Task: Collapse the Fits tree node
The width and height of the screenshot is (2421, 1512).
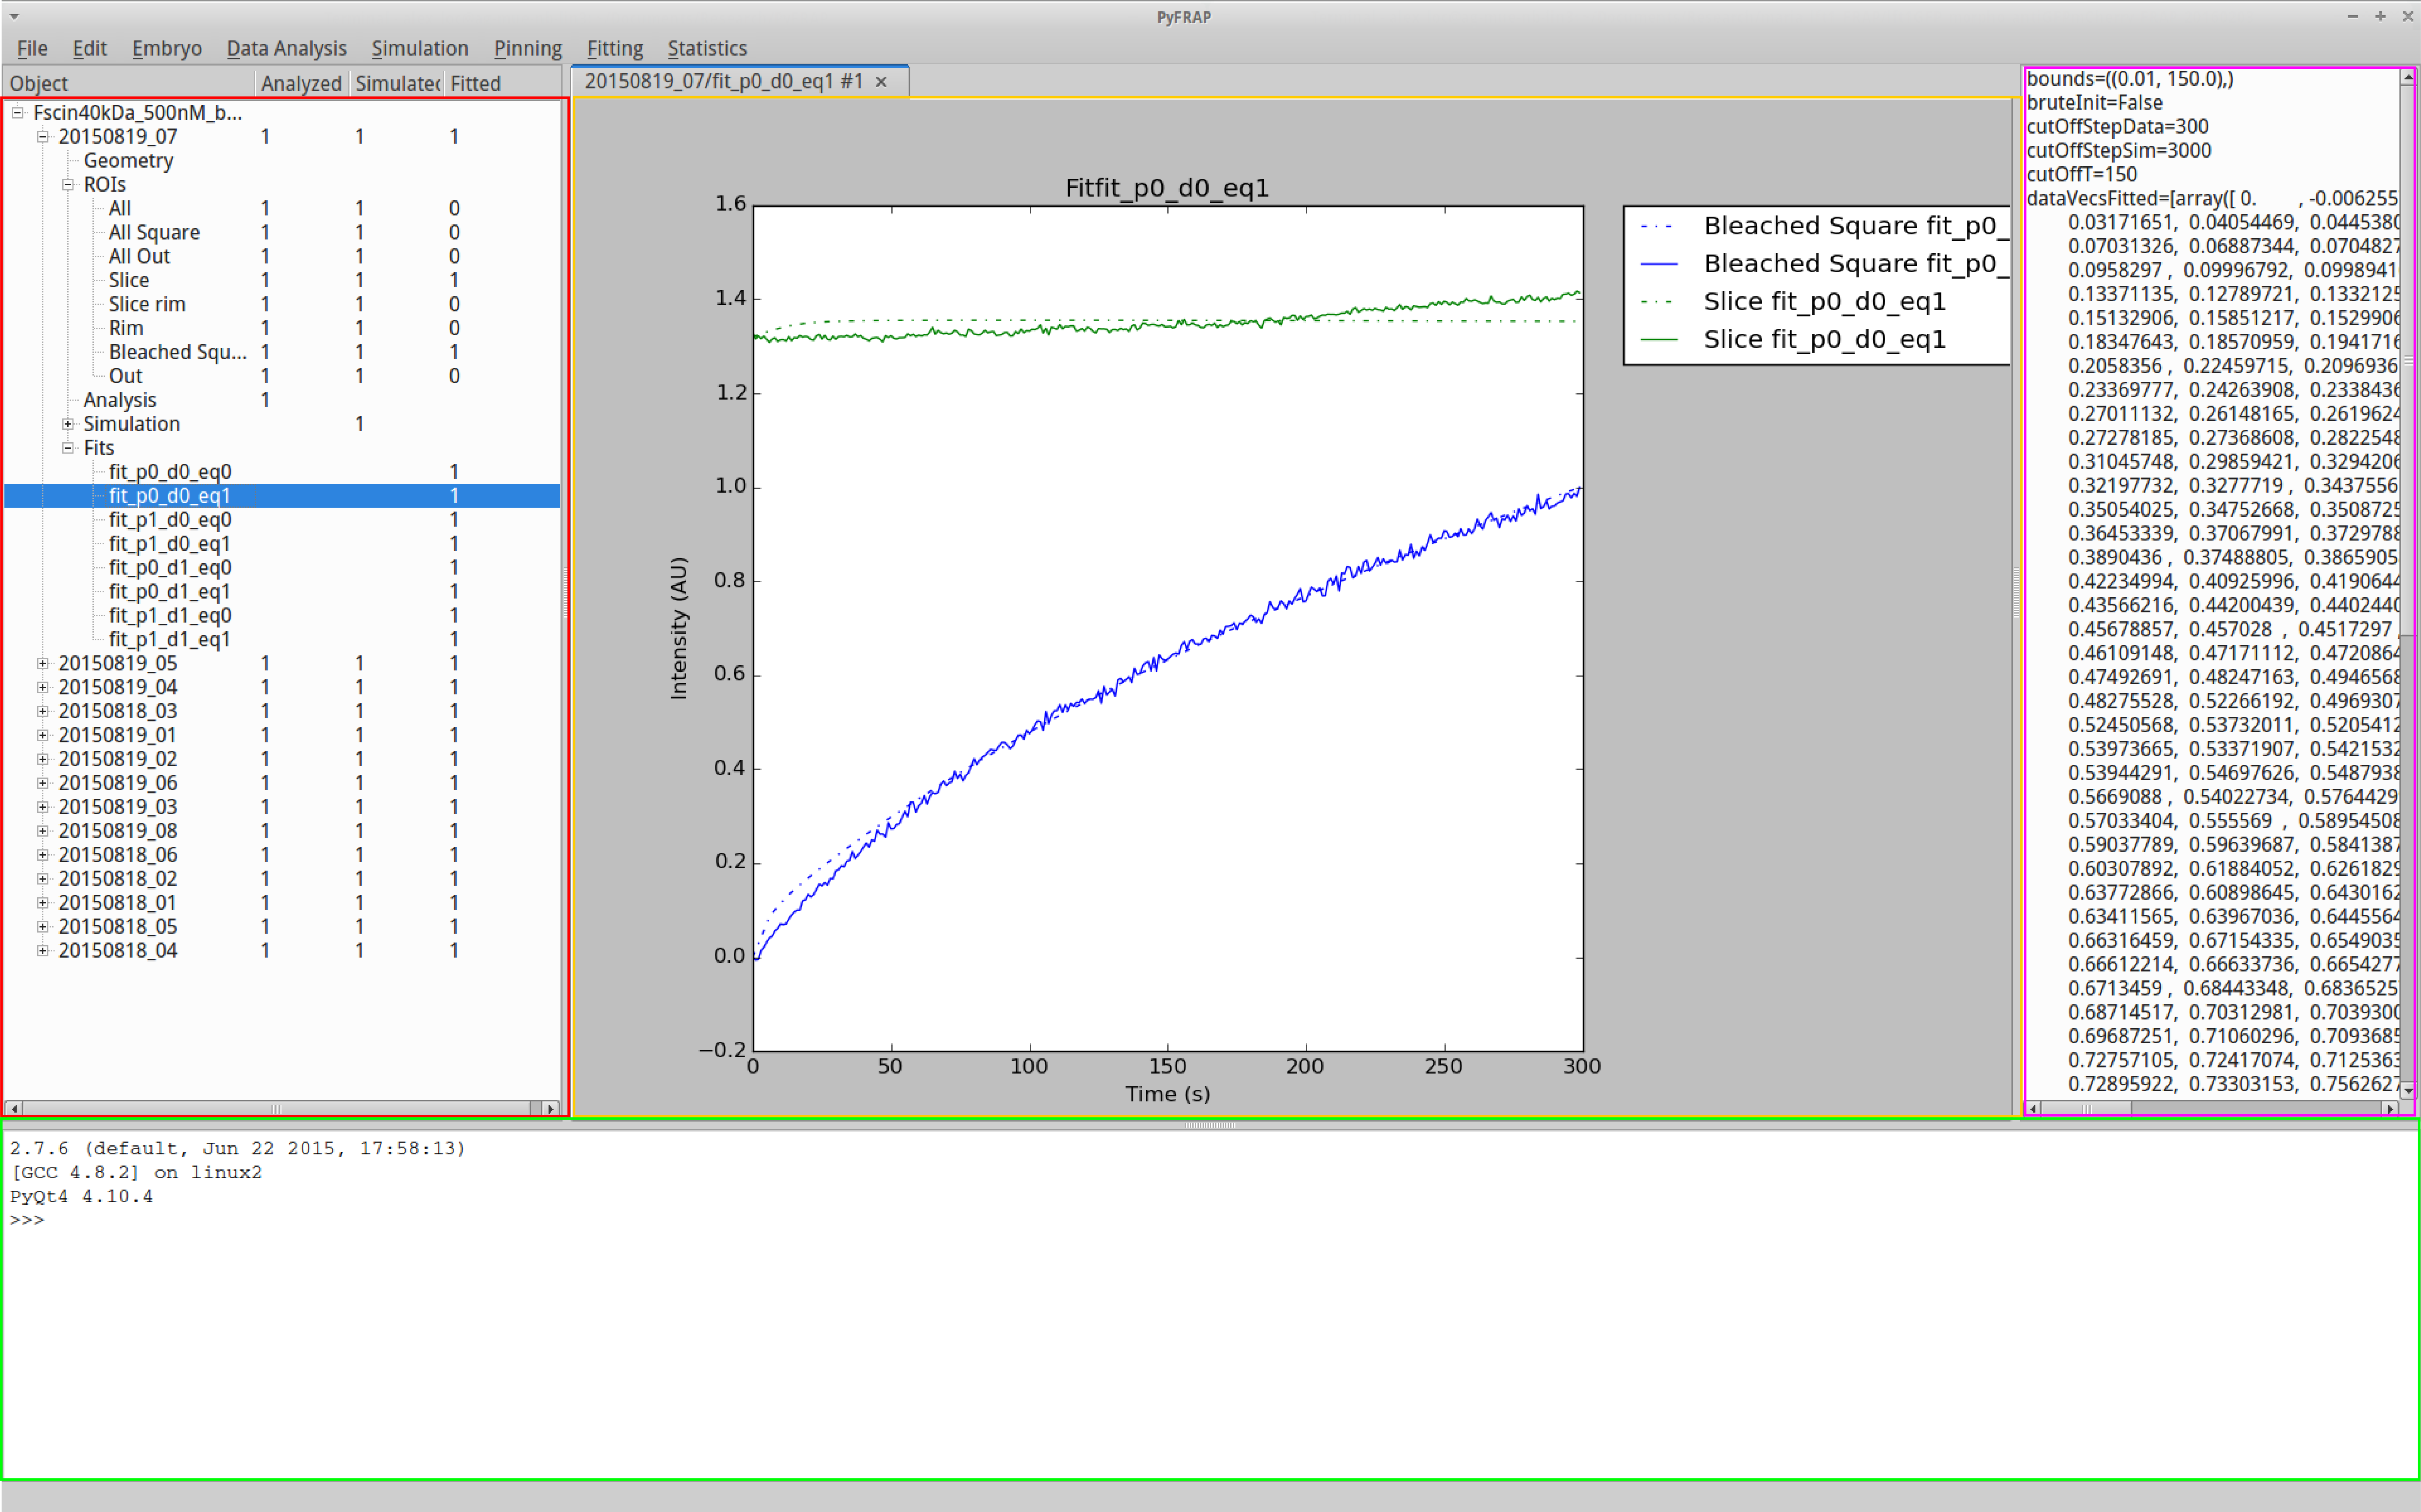Action: (x=68, y=448)
